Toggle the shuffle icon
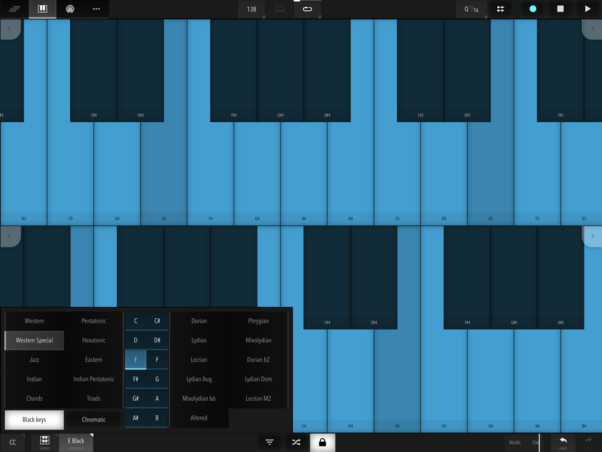Image resolution: width=602 pixels, height=452 pixels. 296,442
